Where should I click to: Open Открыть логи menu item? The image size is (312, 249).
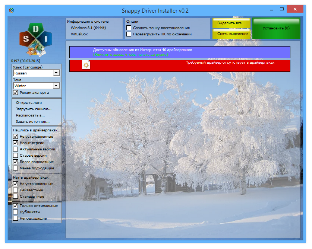click(x=29, y=103)
